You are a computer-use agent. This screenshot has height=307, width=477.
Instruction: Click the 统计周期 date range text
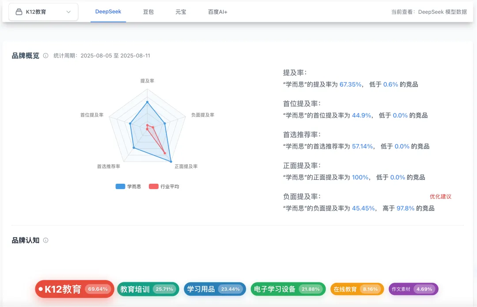point(102,56)
